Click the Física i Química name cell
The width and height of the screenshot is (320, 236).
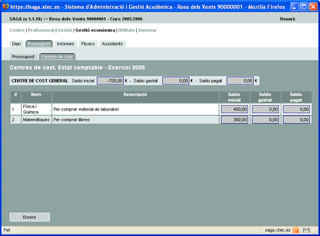click(36, 109)
